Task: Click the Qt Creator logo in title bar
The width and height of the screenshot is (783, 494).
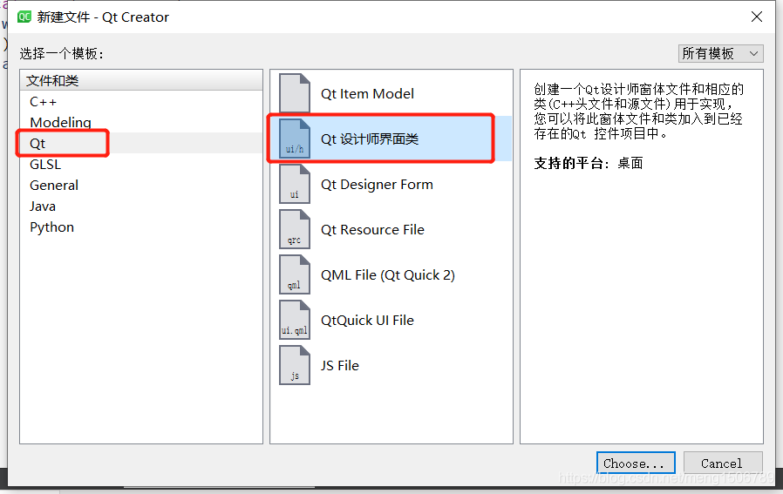Action: point(24,17)
